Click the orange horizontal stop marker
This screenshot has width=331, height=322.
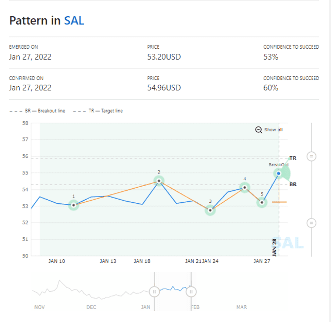pos(279,202)
